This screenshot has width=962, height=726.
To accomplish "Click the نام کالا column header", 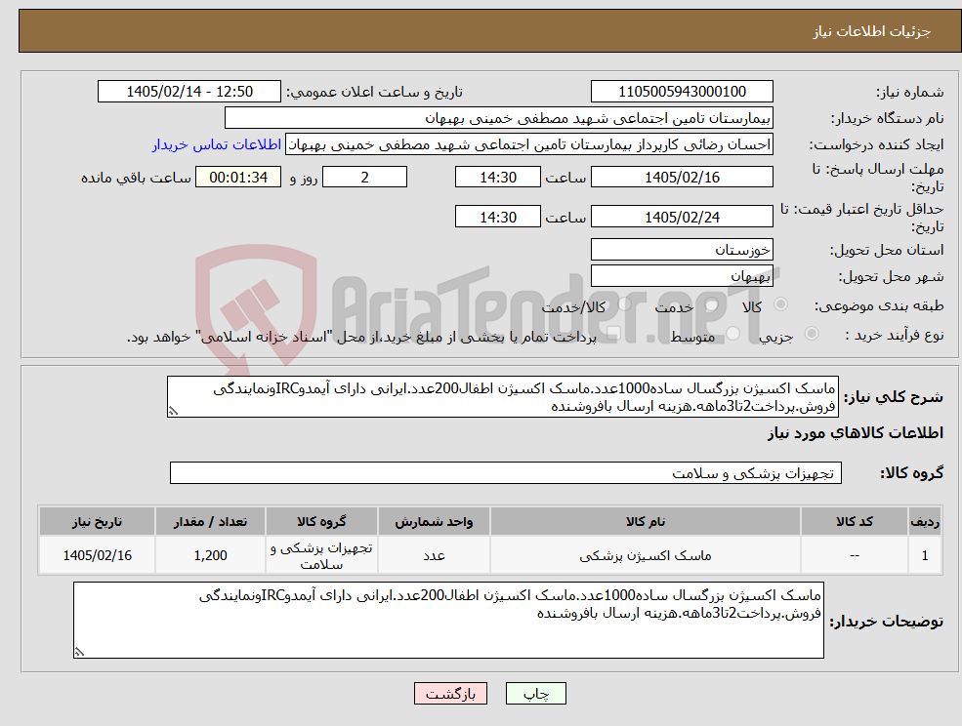I will click(x=645, y=521).
